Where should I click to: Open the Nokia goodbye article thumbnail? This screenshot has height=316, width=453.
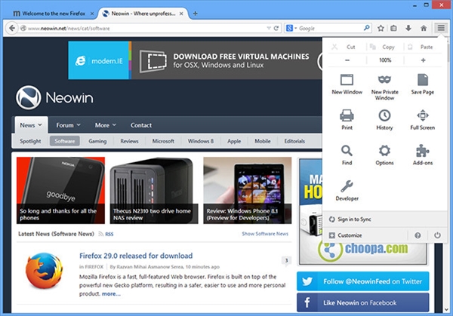(60, 190)
